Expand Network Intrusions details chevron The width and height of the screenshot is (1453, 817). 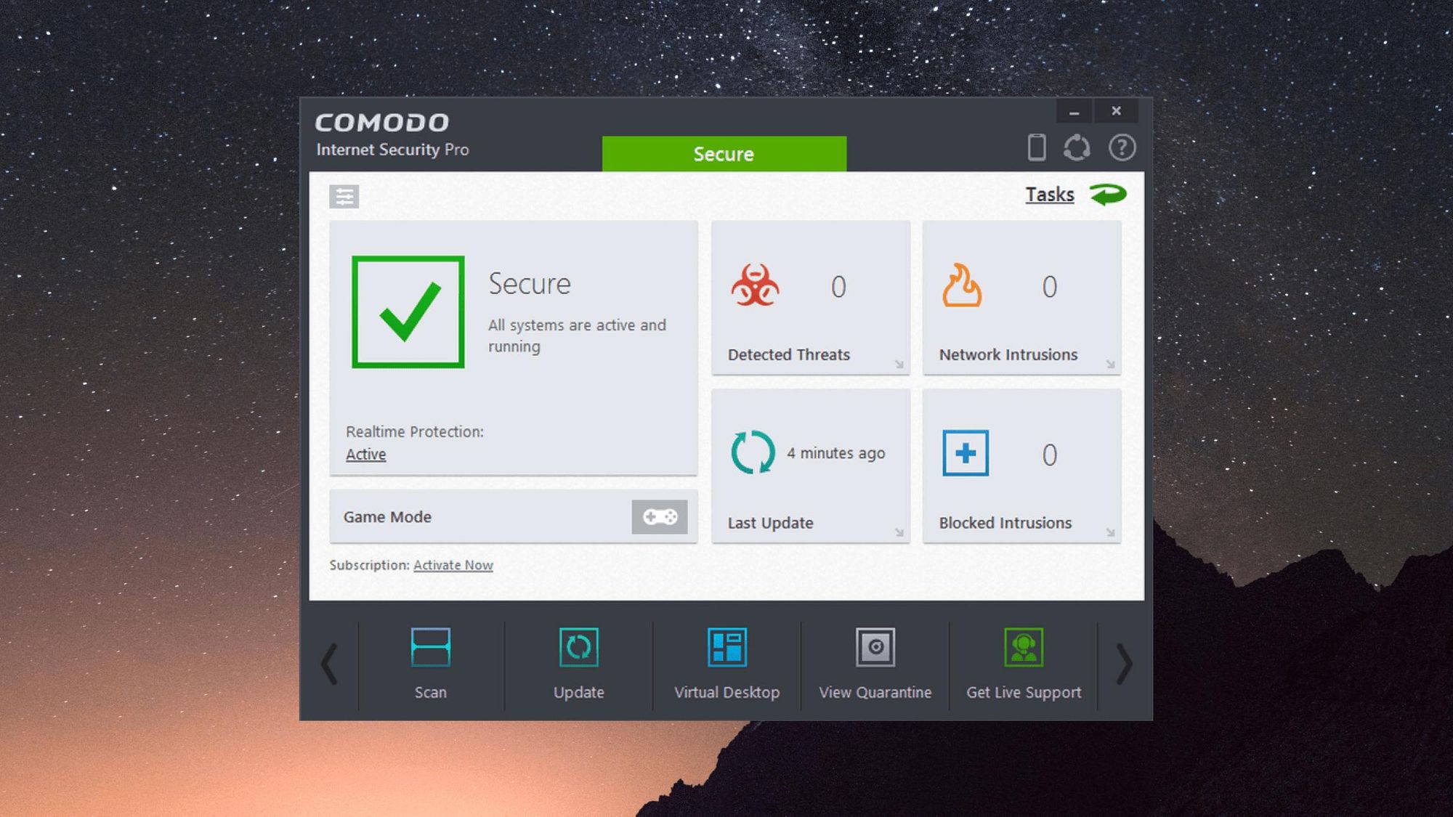point(1111,365)
